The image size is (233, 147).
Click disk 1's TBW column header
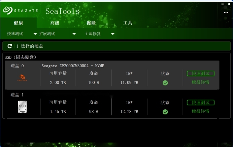129,103
